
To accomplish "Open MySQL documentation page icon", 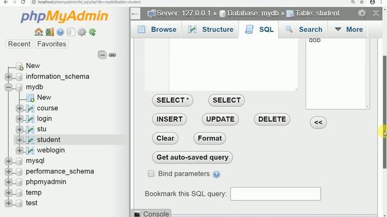I will click(71, 32).
